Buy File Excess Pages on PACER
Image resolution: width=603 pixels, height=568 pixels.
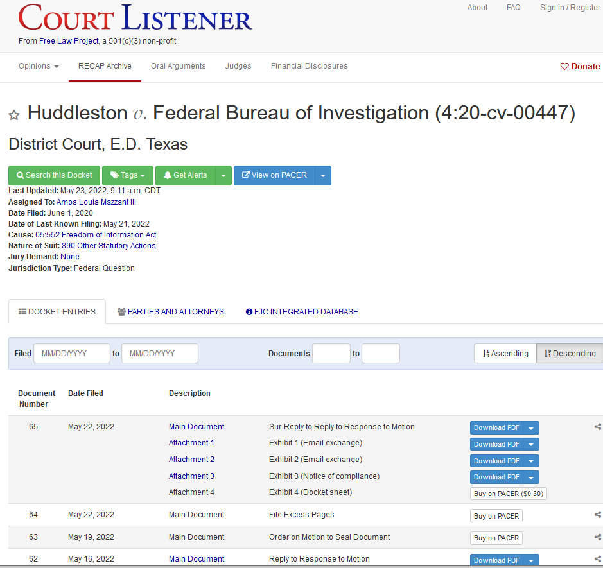coord(496,516)
